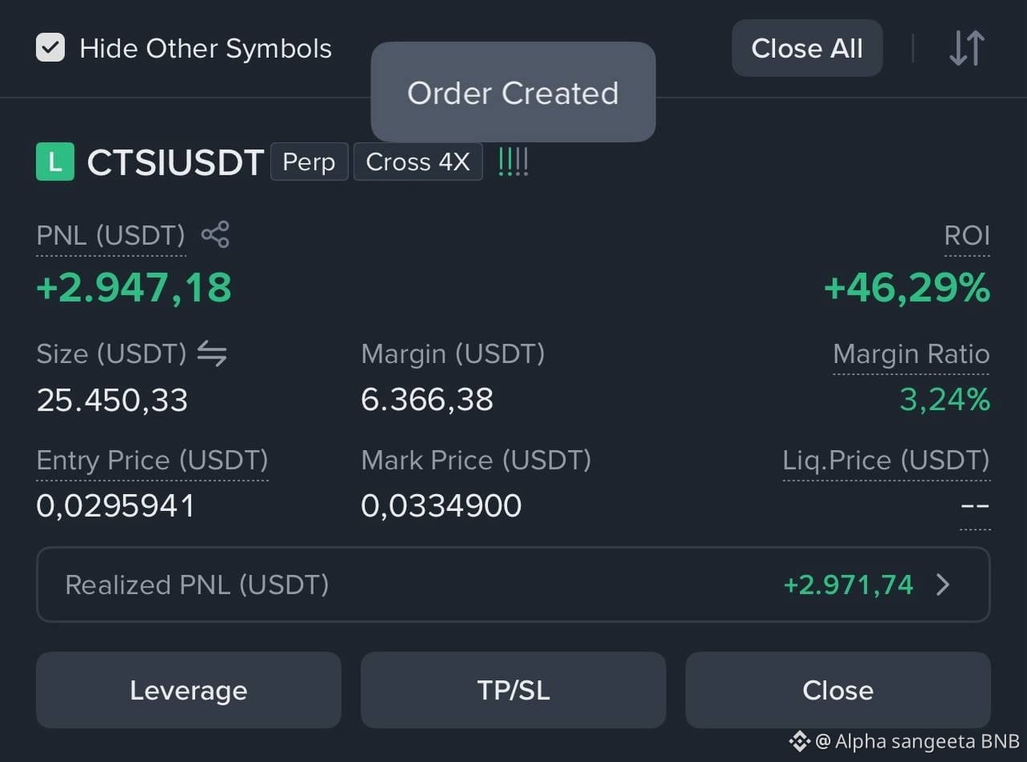
Task: Click the Perp contract tag
Action: pyautogui.click(x=309, y=162)
